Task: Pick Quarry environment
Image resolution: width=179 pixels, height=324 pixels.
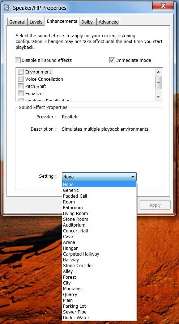Action: (x=99, y=294)
